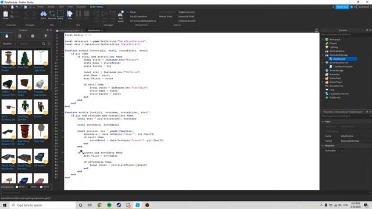Click the Select dashed-box tool

point(60,14)
